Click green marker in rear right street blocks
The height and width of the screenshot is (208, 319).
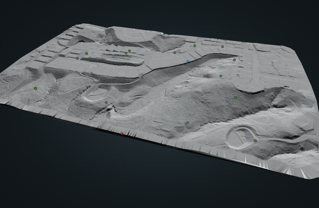[223, 47]
